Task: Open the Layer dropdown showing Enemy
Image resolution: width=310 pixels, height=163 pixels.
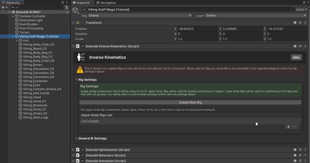Action: (256, 15)
